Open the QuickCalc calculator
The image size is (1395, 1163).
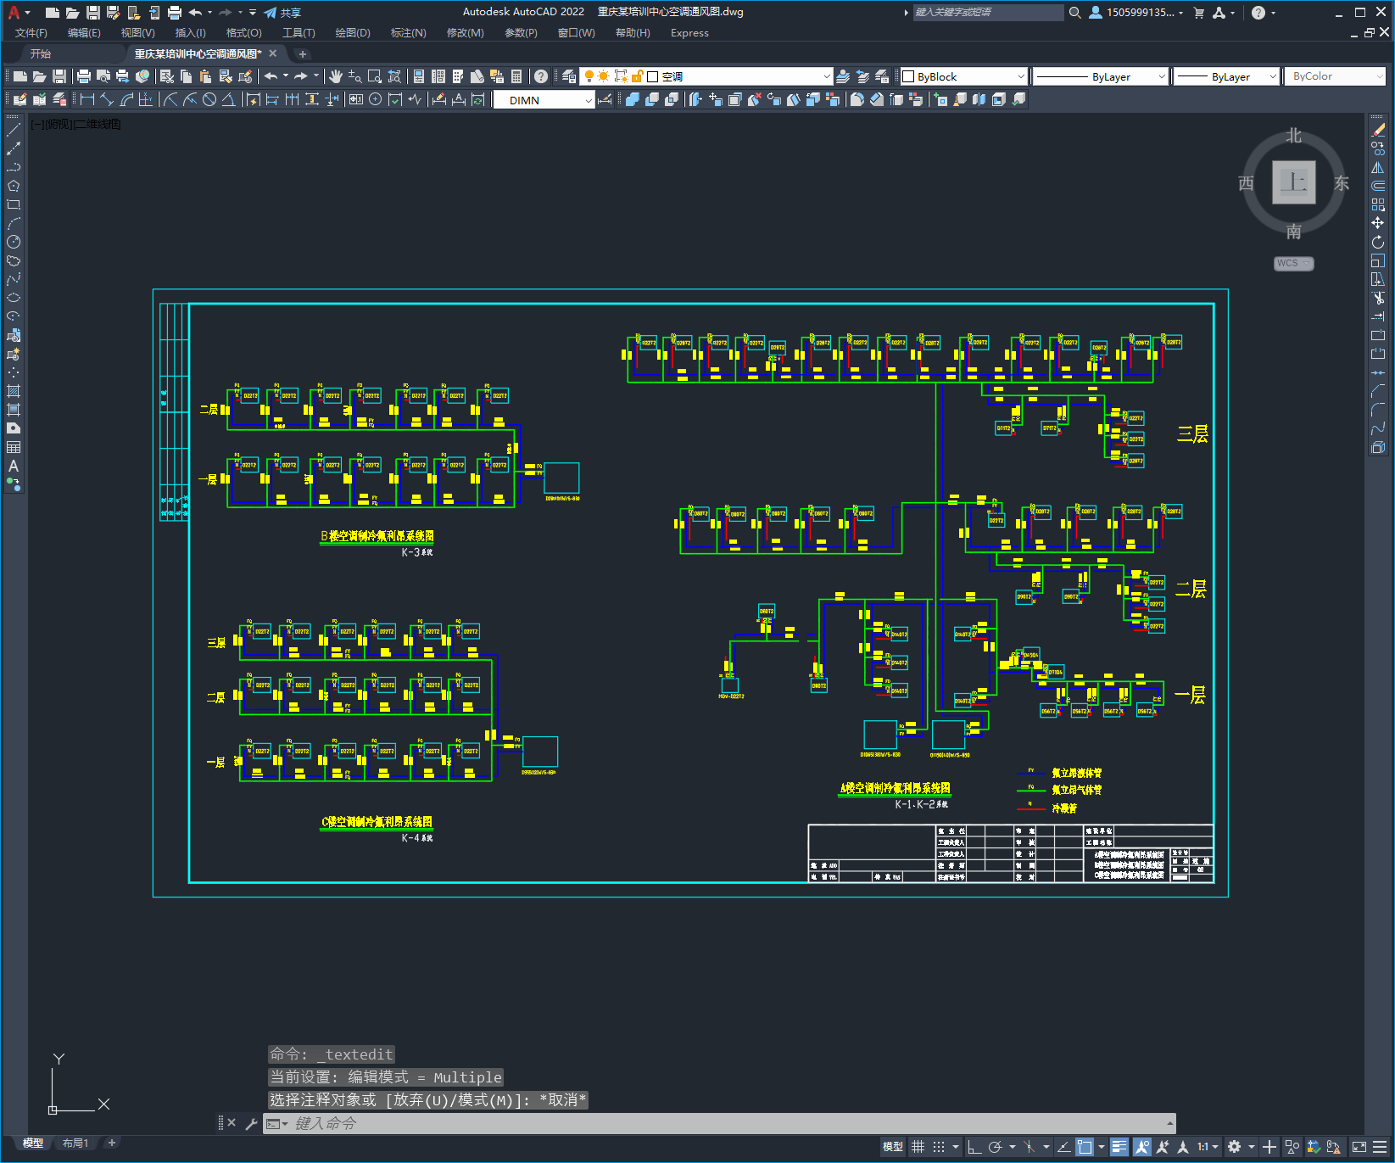click(516, 76)
